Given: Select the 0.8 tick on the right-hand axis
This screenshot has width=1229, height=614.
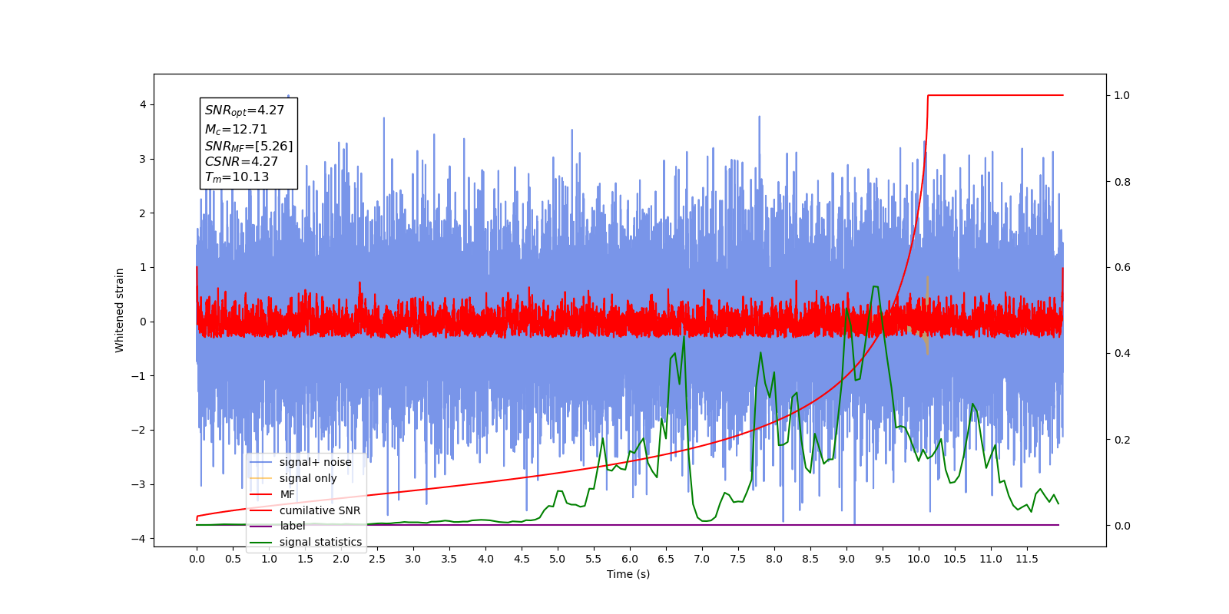Looking at the screenshot, I should tap(1122, 182).
